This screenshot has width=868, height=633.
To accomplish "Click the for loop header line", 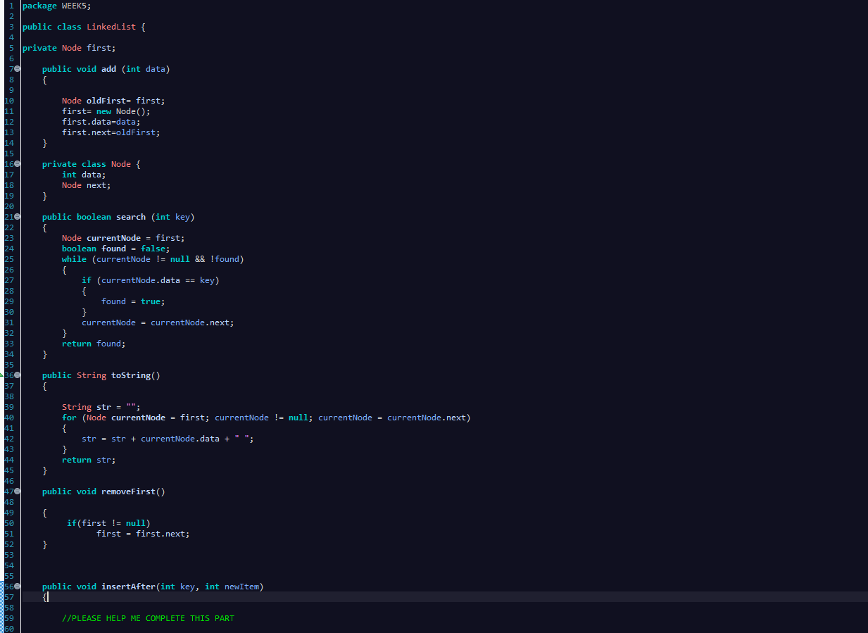I will (266, 418).
